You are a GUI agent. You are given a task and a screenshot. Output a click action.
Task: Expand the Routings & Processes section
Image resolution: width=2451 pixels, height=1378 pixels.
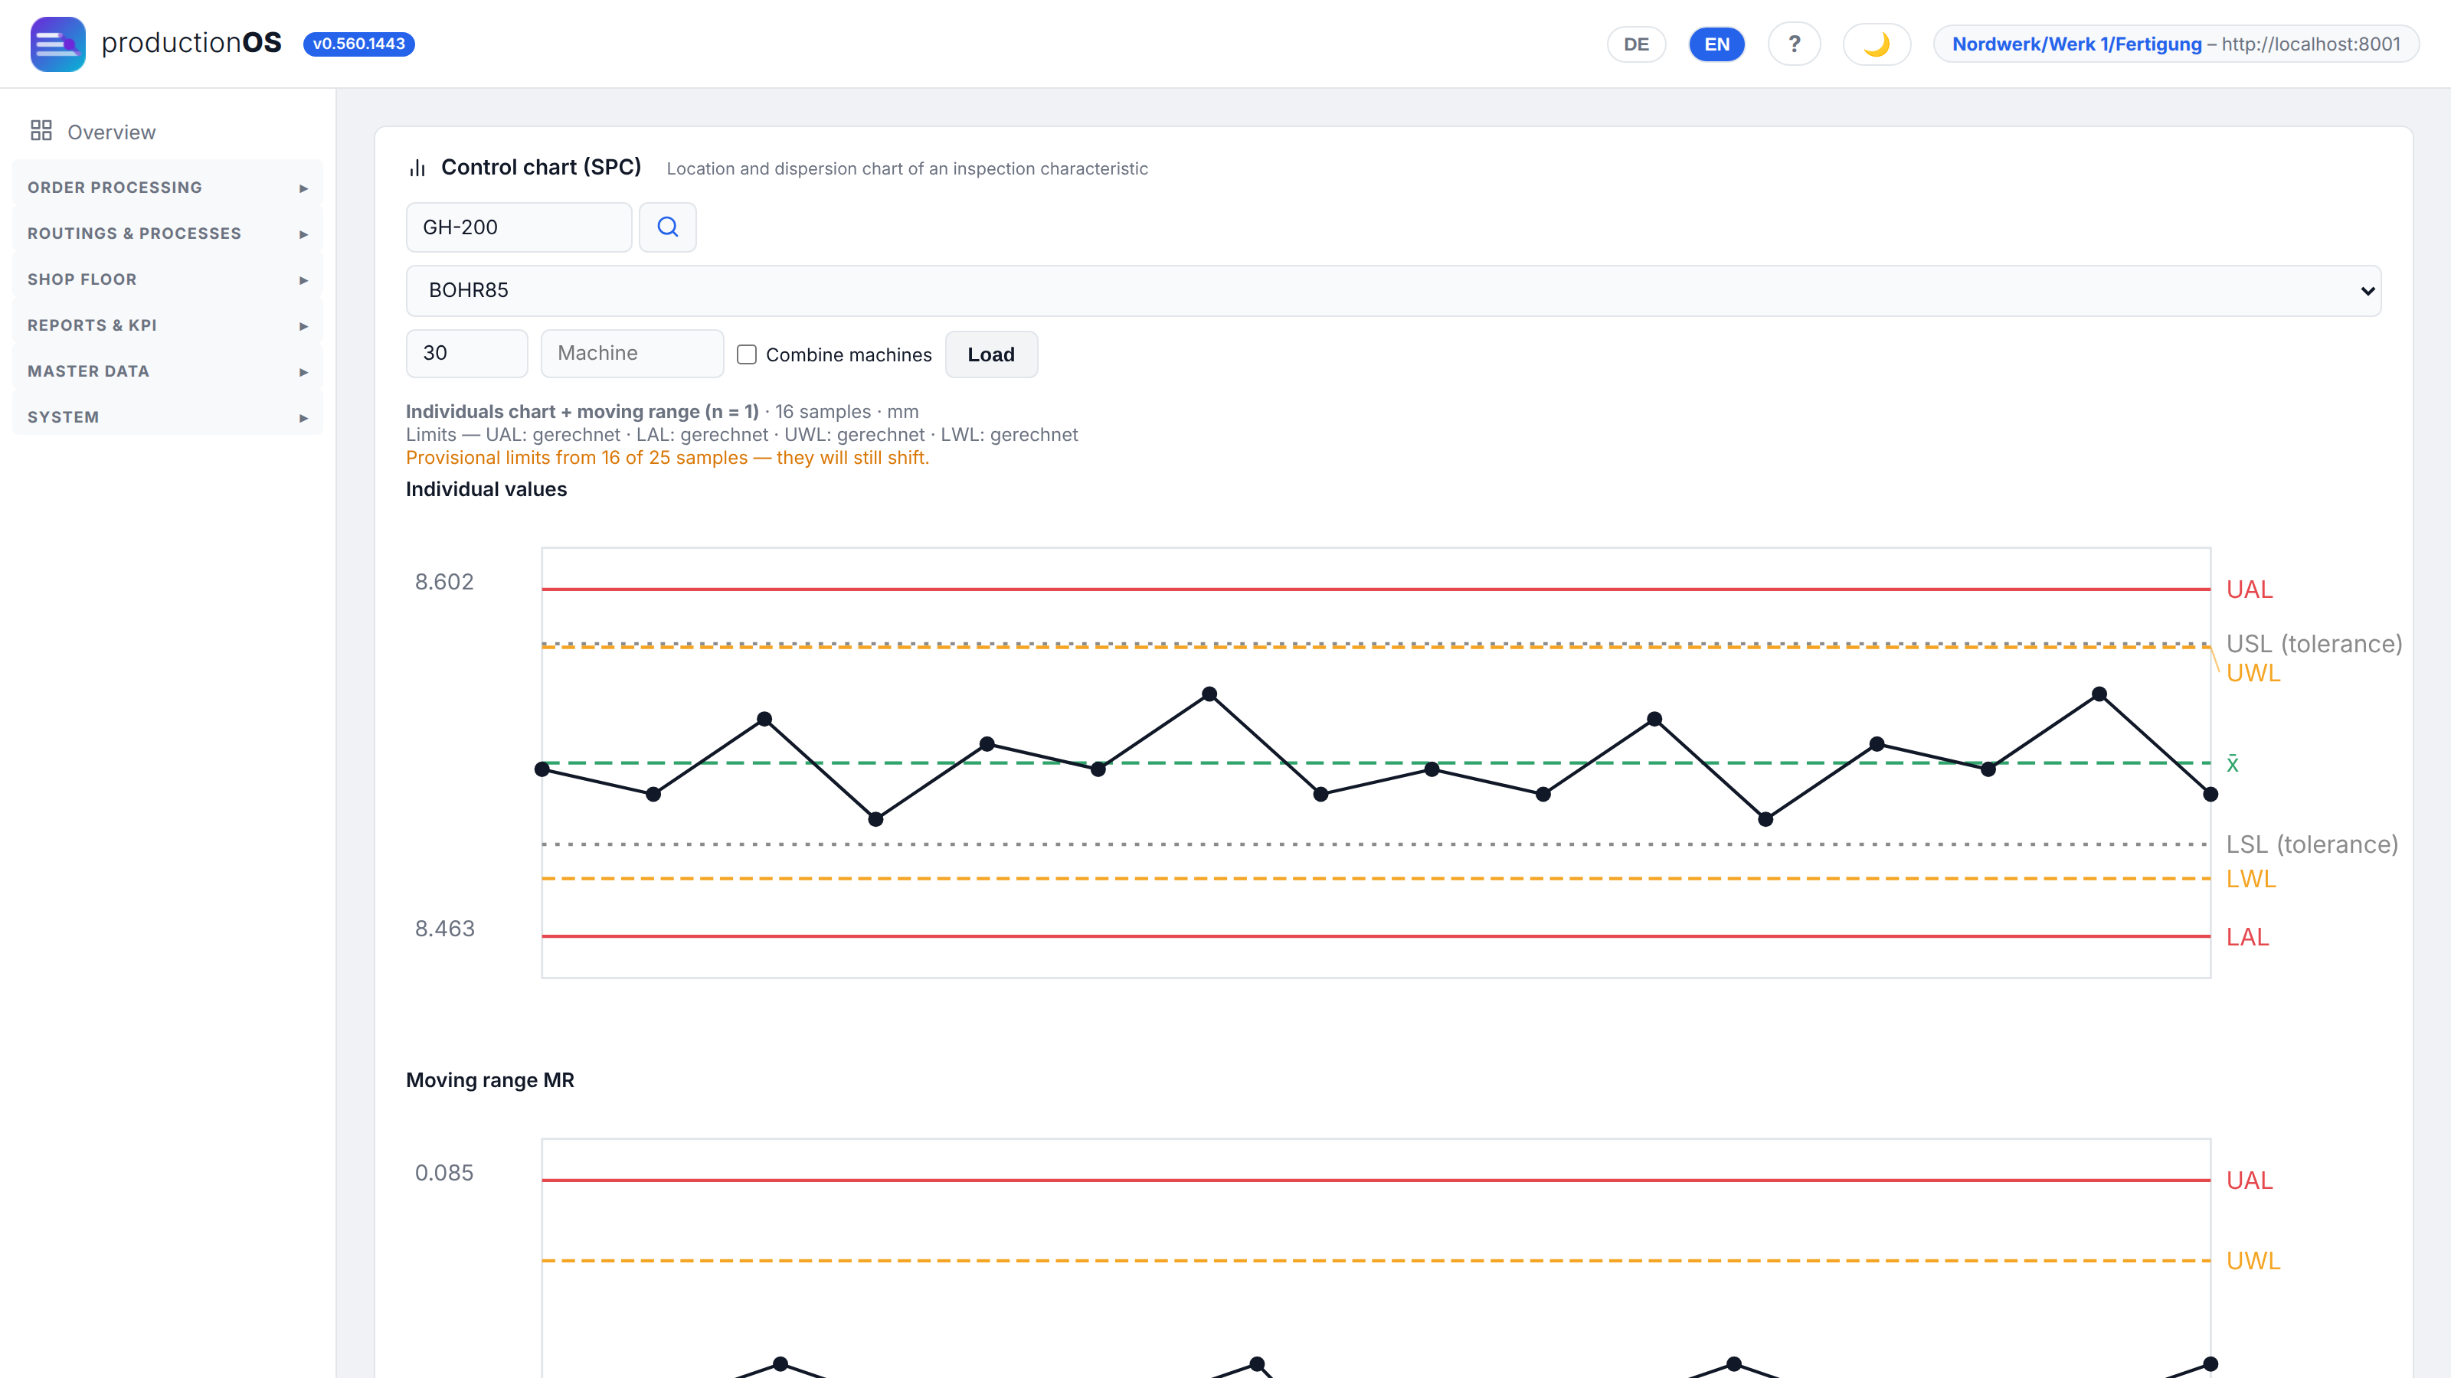[168, 234]
